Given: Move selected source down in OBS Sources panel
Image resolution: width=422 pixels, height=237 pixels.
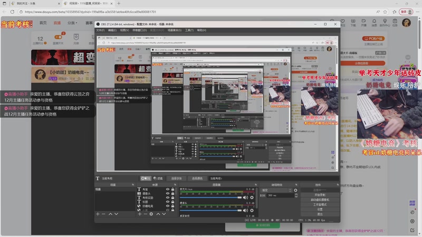Looking at the screenshot, I should pos(164,214).
